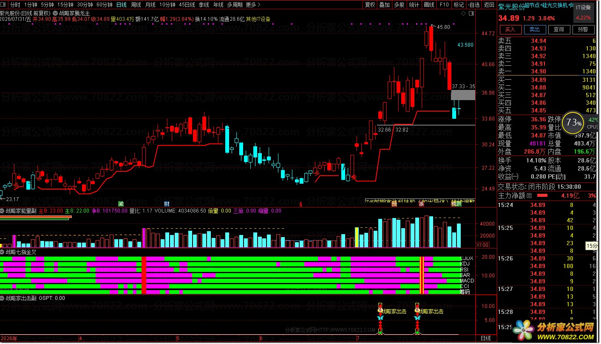Viewport: 601px width, 344px height.
Task: Open the 多股 multi-stock view
Action: pyautogui.click(x=399, y=5)
